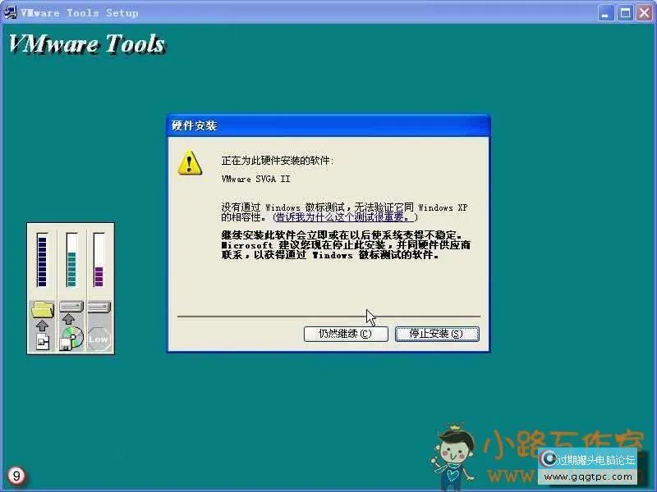Image resolution: width=657 pixels, height=492 pixels.
Task: Click the red number 9 badge at bottom-left
Action: click(16, 476)
